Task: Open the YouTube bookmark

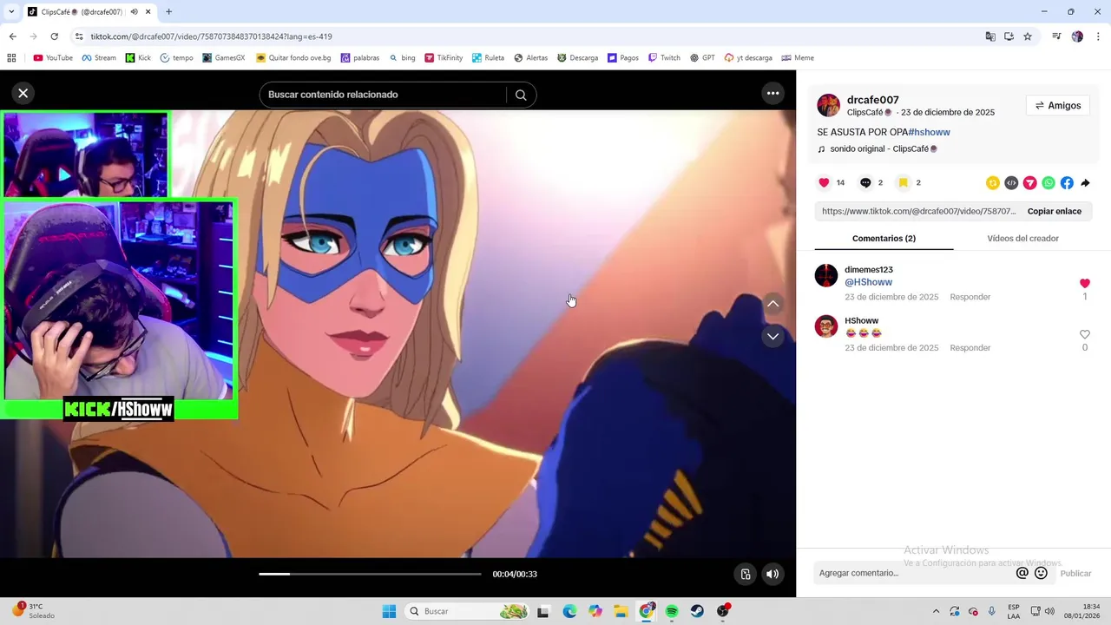Action: tap(53, 58)
